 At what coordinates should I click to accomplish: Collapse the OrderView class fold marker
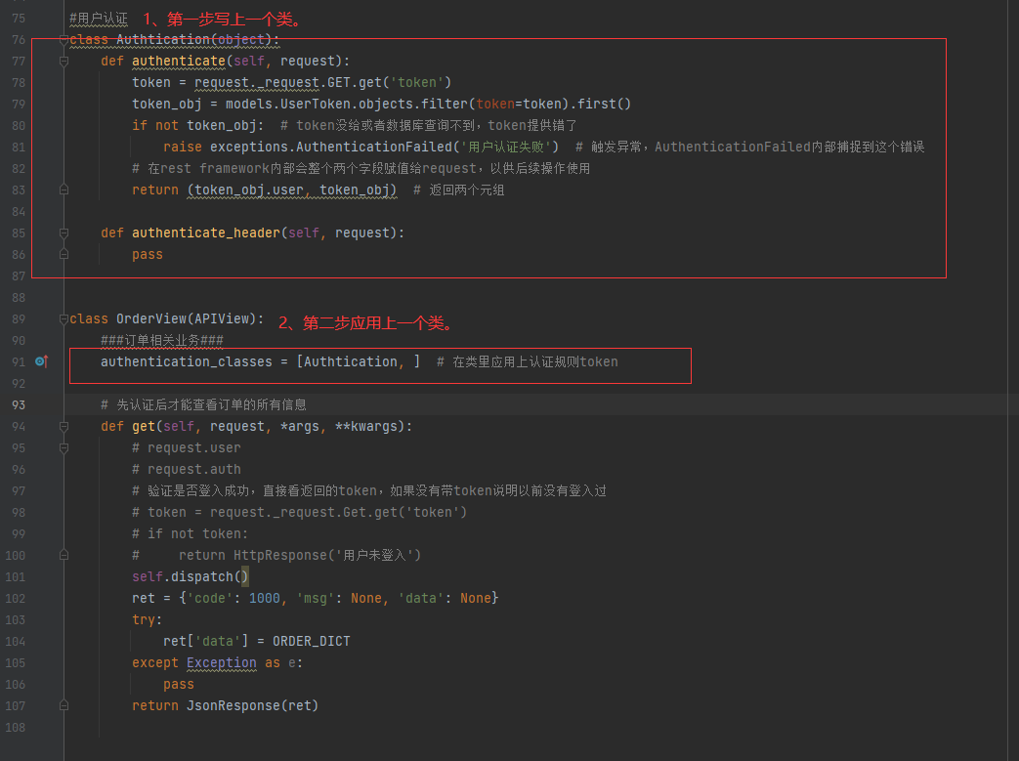coord(64,318)
